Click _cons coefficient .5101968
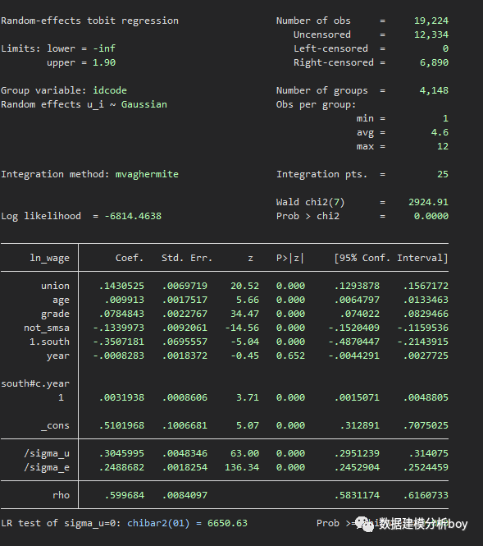This screenshot has height=546, width=483. pos(121,425)
